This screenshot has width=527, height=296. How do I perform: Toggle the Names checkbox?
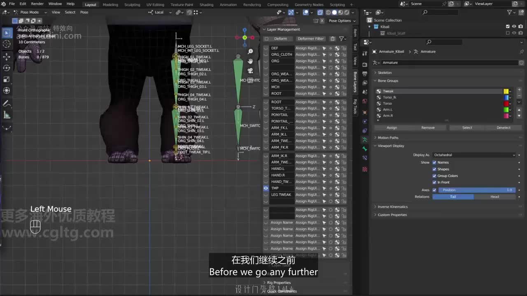434,162
